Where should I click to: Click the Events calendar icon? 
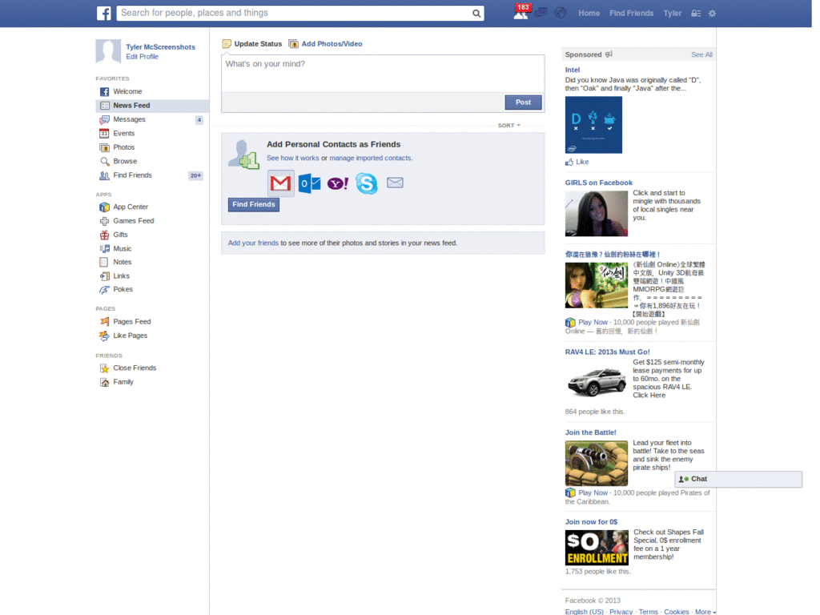pos(105,134)
